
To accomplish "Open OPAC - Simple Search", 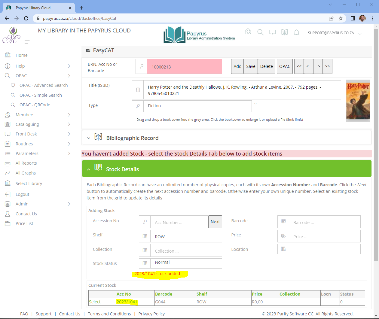I will pyautogui.click(x=41, y=95).
